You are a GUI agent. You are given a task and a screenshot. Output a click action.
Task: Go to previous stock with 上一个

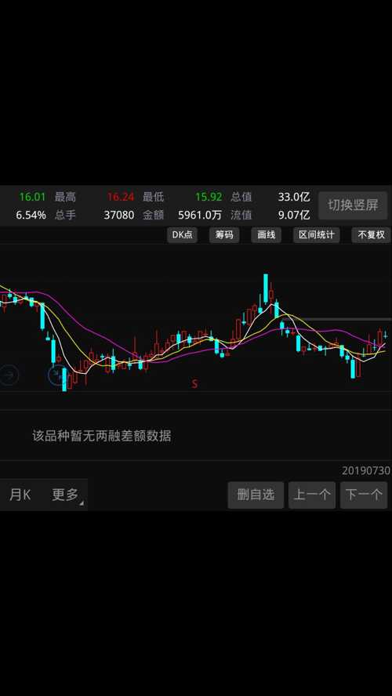[312, 495]
